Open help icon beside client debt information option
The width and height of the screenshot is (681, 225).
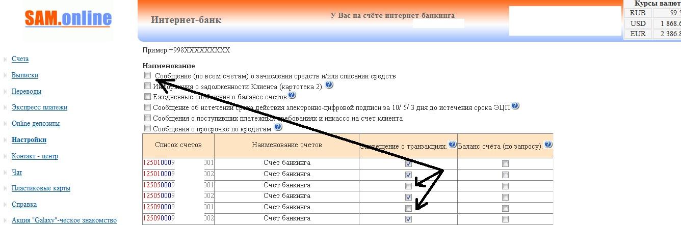pyautogui.click(x=329, y=85)
